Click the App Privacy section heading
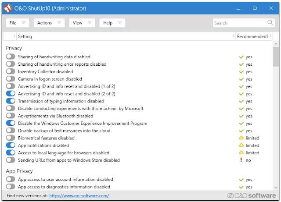Viewport: 281px width, 202px height. point(19,171)
